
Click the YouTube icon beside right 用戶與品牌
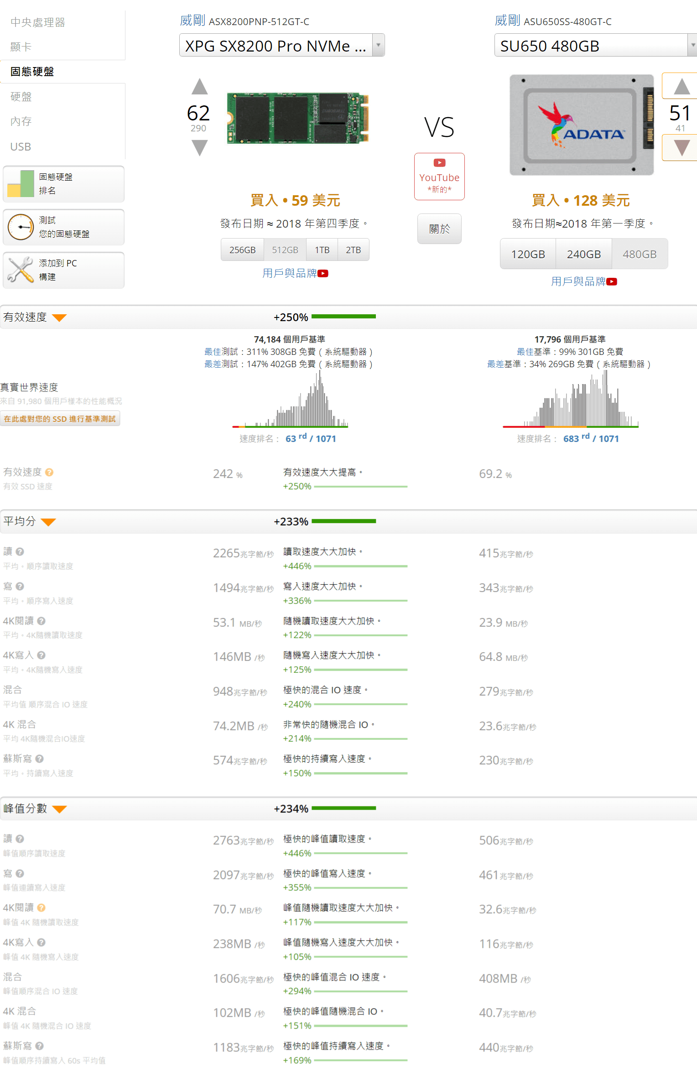pyautogui.click(x=612, y=281)
